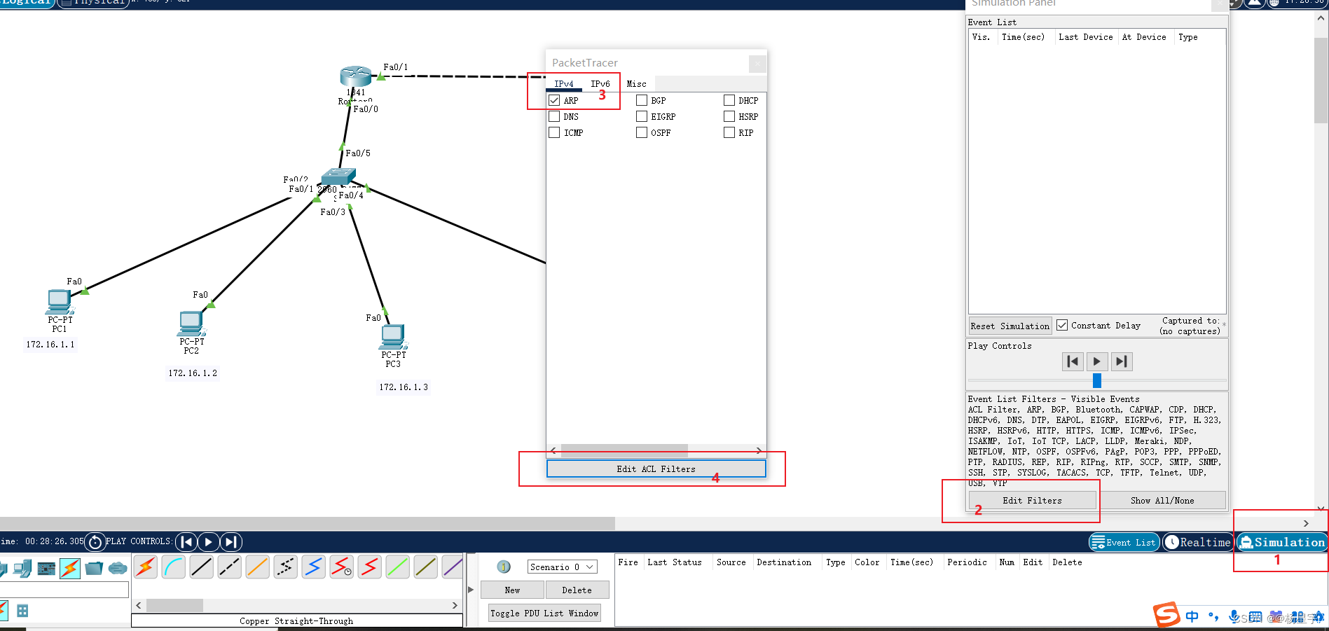The image size is (1329, 631).
Task: Select the Copper Straight-Through cable tool
Action: (x=202, y=567)
